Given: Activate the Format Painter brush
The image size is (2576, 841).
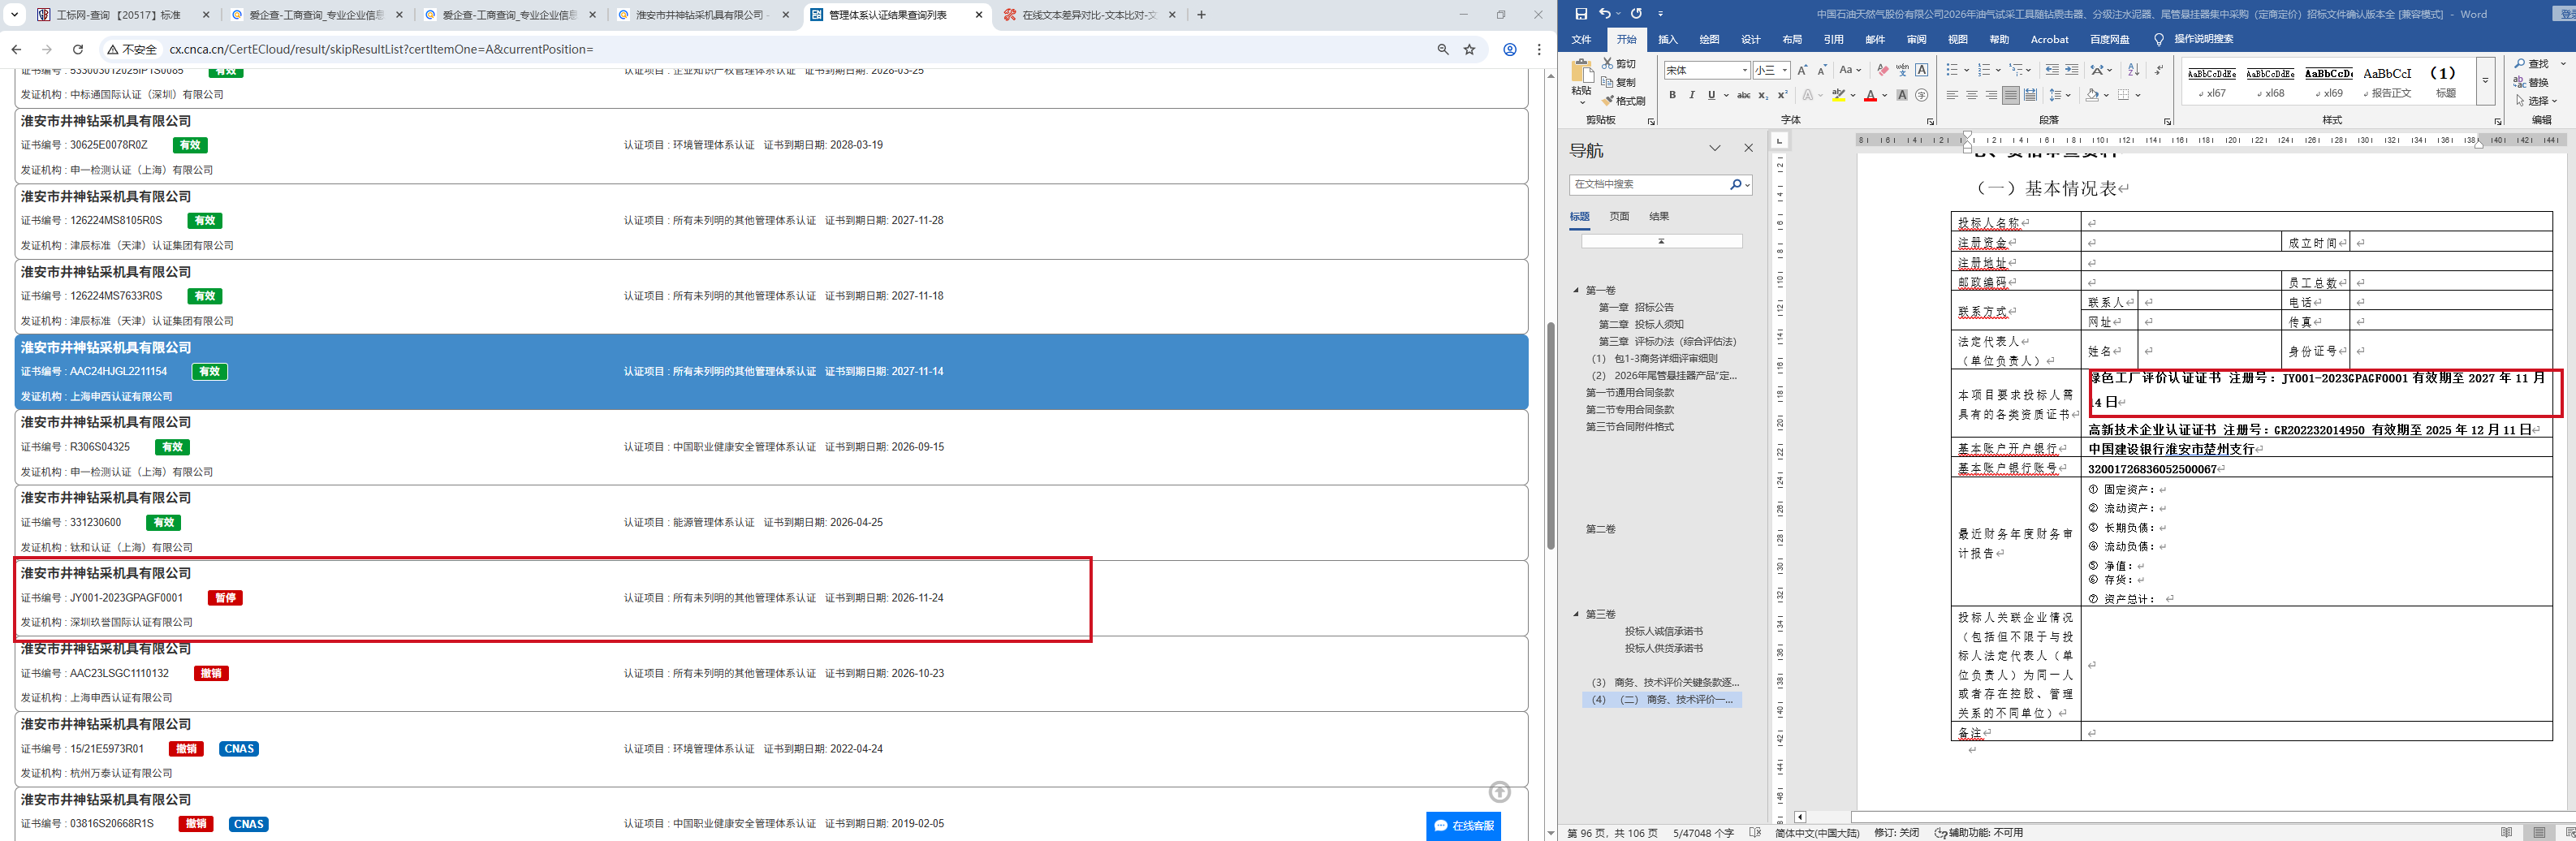Looking at the screenshot, I should (x=1624, y=101).
